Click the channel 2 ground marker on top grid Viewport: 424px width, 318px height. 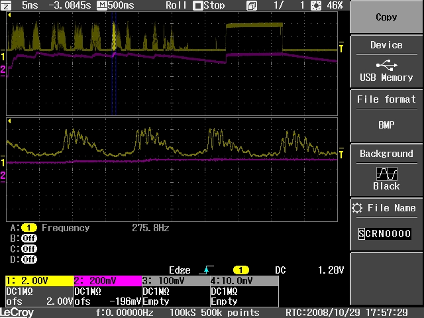(x=3, y=71)
